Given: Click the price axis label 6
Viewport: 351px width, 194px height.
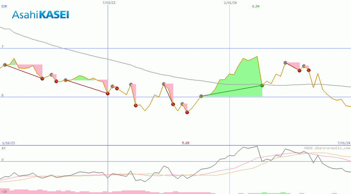Looking at the screenshot, I should point(2,95).
